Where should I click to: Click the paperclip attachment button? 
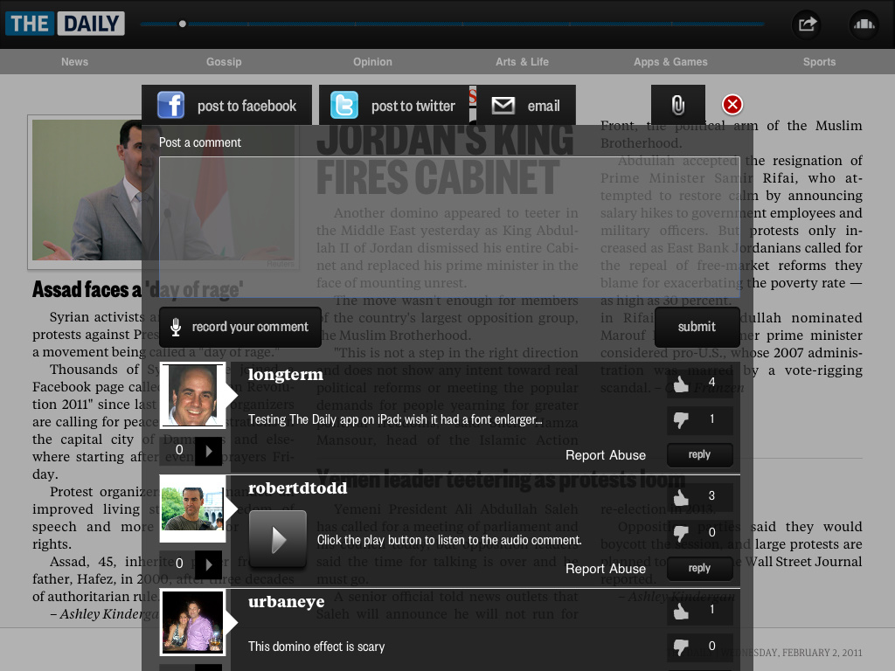(678, 105)
